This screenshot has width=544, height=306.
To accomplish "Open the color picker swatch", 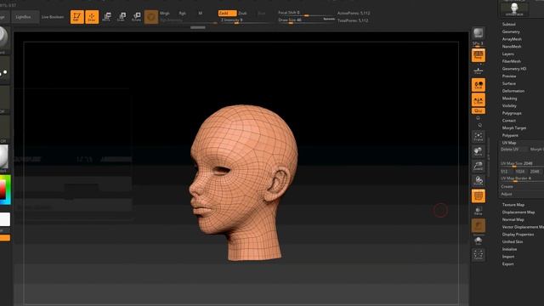I will point(5,190).
